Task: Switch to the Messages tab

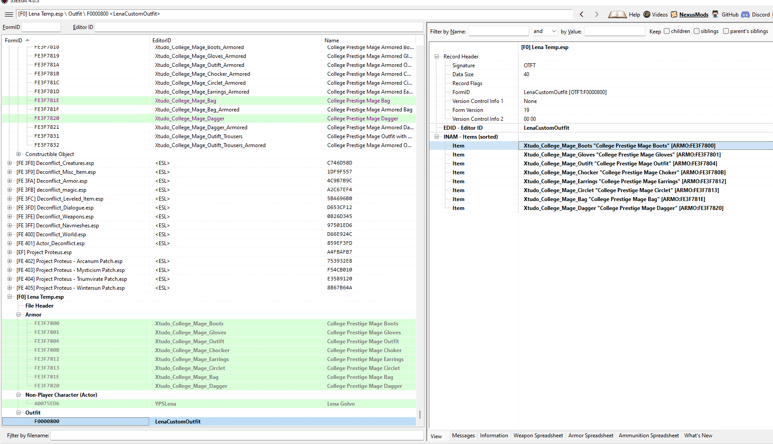Action: click(x=463, y=436)
